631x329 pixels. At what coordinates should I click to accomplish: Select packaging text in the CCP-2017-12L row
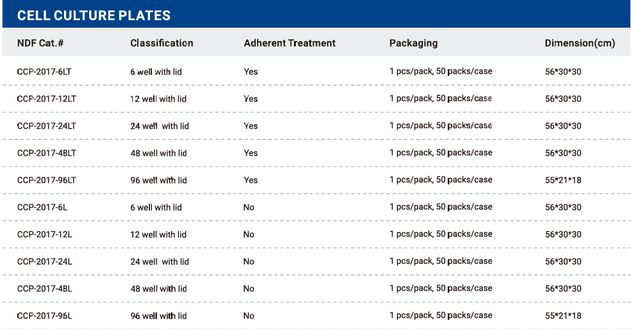pos(440,234)
